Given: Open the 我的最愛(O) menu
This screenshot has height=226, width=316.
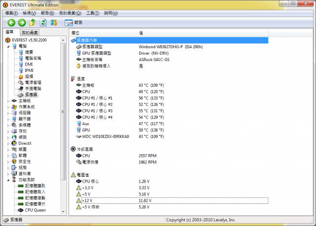Looking at the screenshot, I should pyautogui.click(x=70, y=13).
